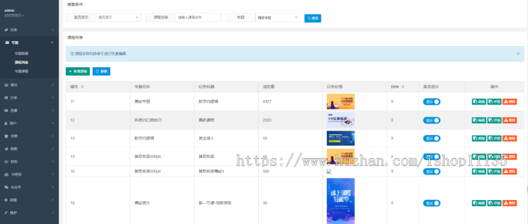Image resolution: width=528 pixels, height=224 pixels.
Task: Click the 5977 view count cell
Action: point(266,101)
